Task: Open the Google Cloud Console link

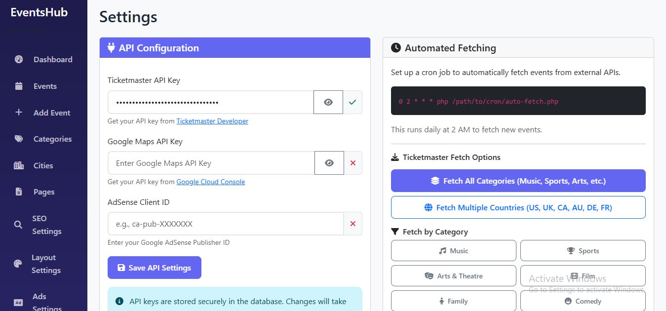Action: [210, 182]
